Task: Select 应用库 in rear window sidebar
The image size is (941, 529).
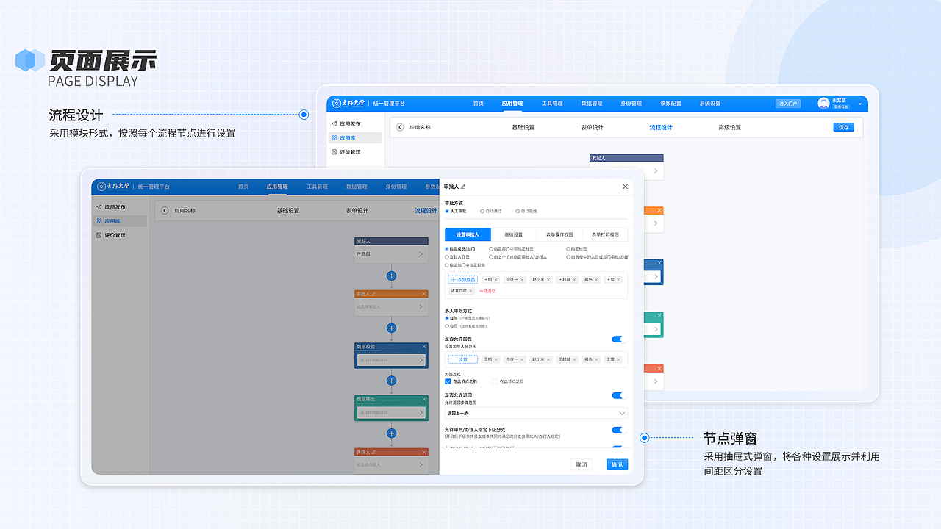Action: pyautogui.click(x=355, y=137)
